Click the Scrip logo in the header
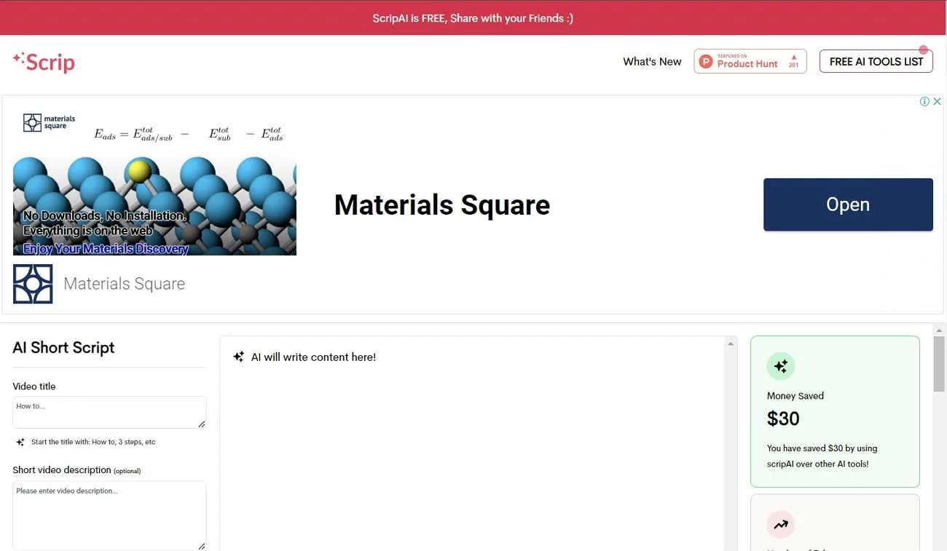The height and width of the screenshot is (551, 947). tap(44, 62)
